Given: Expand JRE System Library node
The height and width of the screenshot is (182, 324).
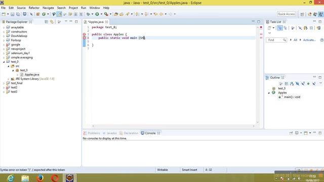Looking at the screenshot, I should pos(9,79).
